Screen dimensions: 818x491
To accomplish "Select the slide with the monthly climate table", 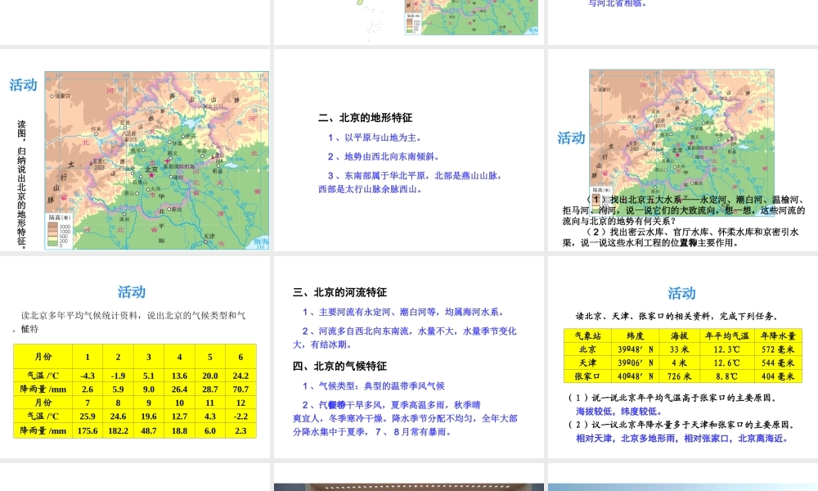I will coord(135,357).
